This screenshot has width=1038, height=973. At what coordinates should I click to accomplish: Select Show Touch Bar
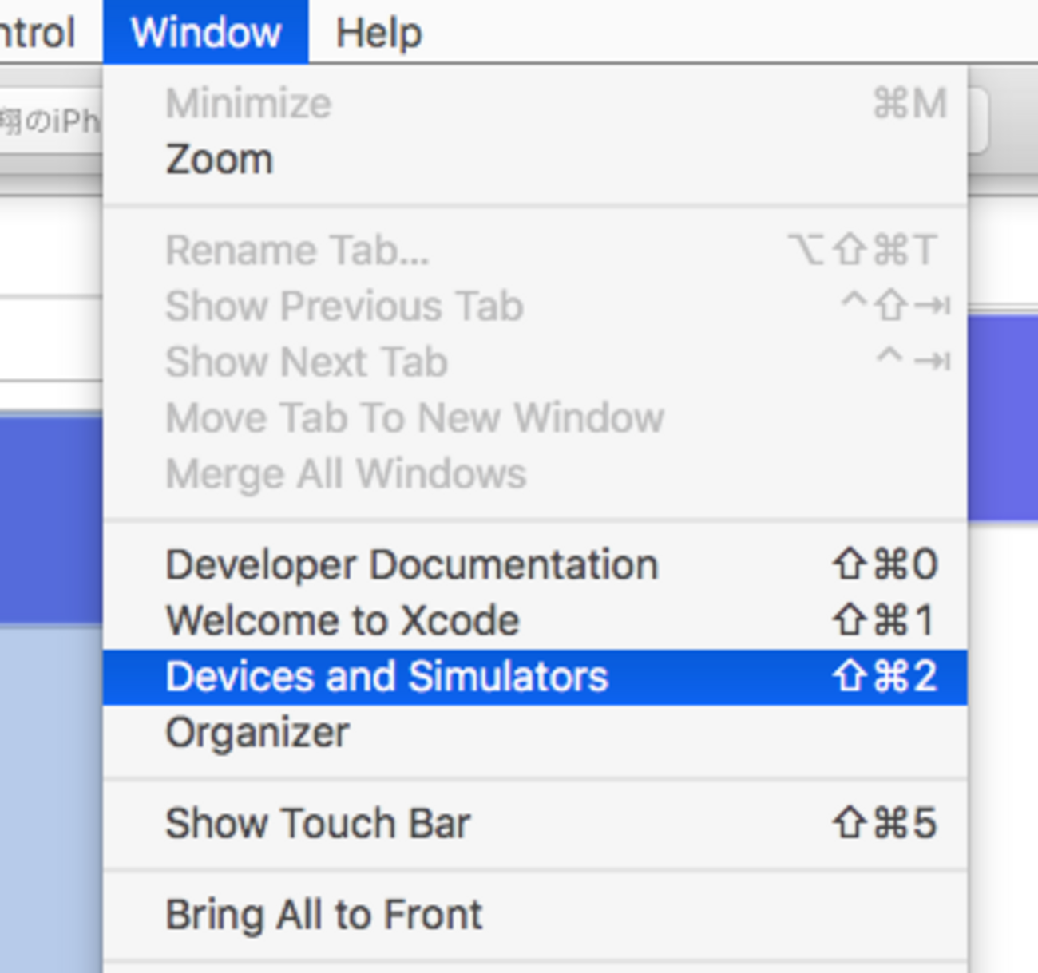[x=318, y=824]
